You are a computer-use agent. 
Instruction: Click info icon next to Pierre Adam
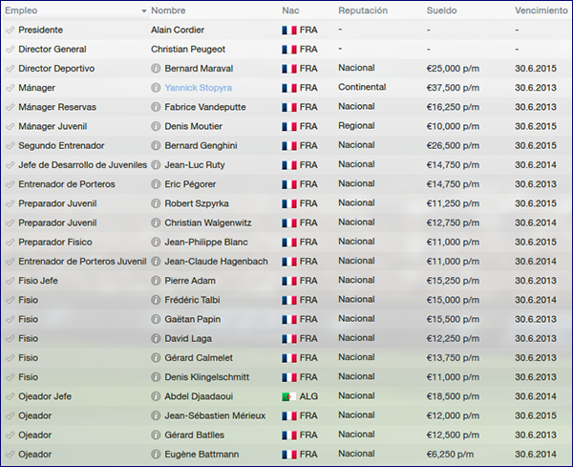pos(156,281)
